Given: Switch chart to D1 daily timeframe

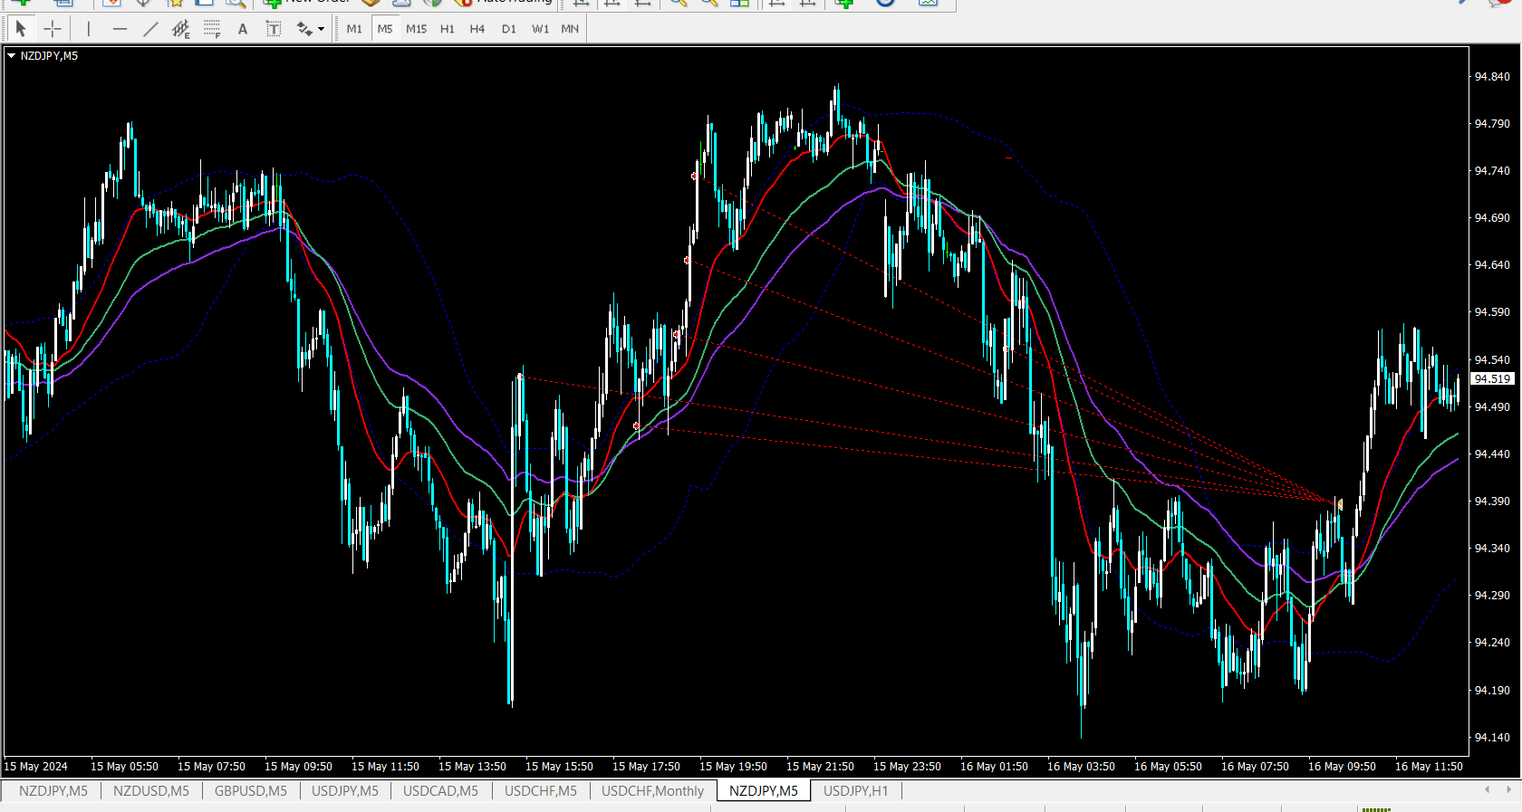Looking at the screenshot, I should pos(509,29).
